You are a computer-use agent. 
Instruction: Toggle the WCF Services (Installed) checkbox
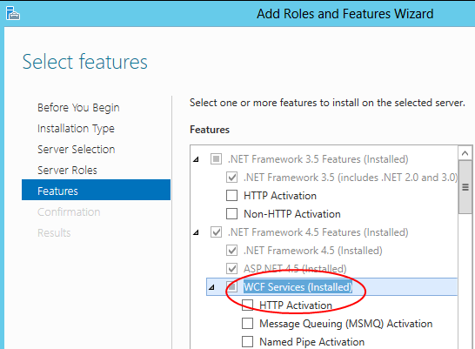(x=231, y=286)
